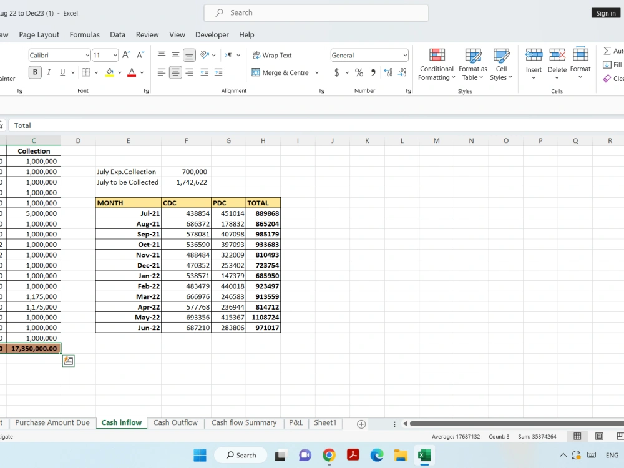Toggle Centre horizontal alignment
Screen dimensions: 624x468
click(x=175, y=72)
